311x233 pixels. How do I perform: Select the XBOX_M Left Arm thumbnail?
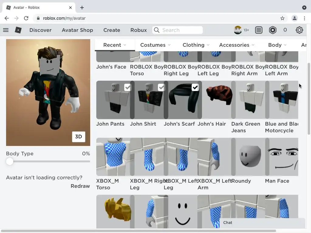coord(214,157)
